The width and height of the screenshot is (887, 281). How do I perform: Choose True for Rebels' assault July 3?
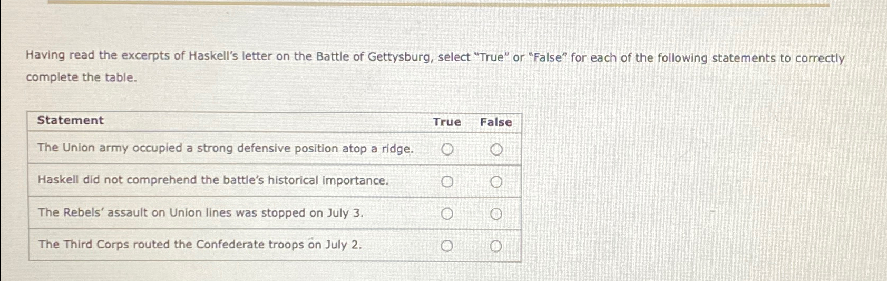[447, 214]
